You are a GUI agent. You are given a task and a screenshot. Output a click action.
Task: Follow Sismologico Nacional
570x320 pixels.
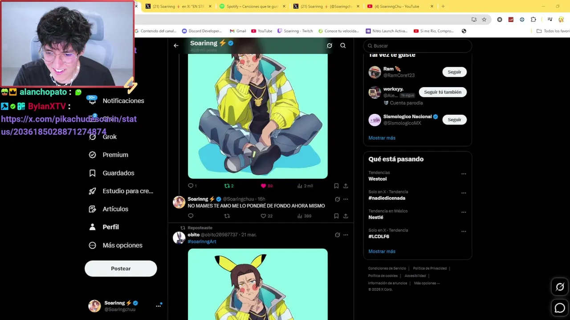454,120
